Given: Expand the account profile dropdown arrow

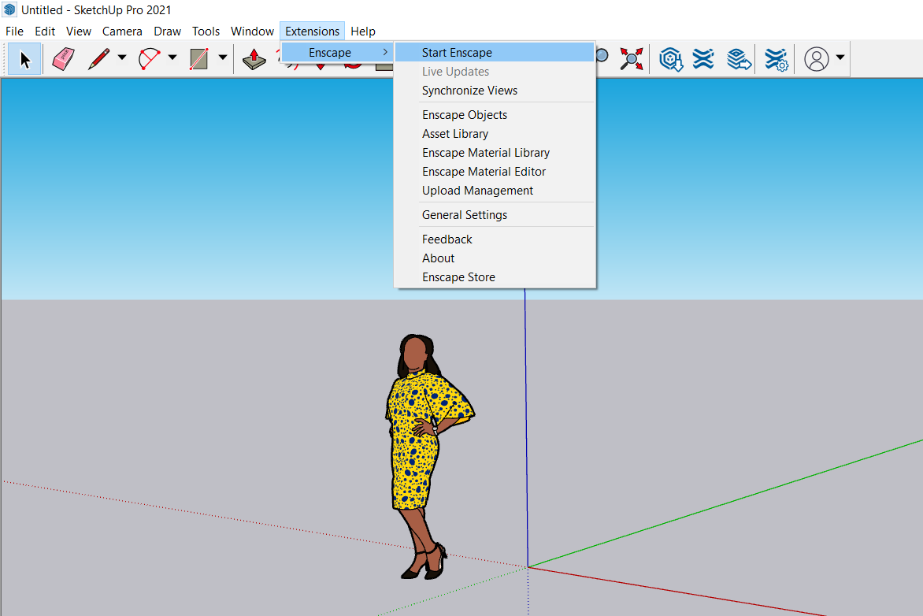Looking at the screenshot, I should (840, 58).
